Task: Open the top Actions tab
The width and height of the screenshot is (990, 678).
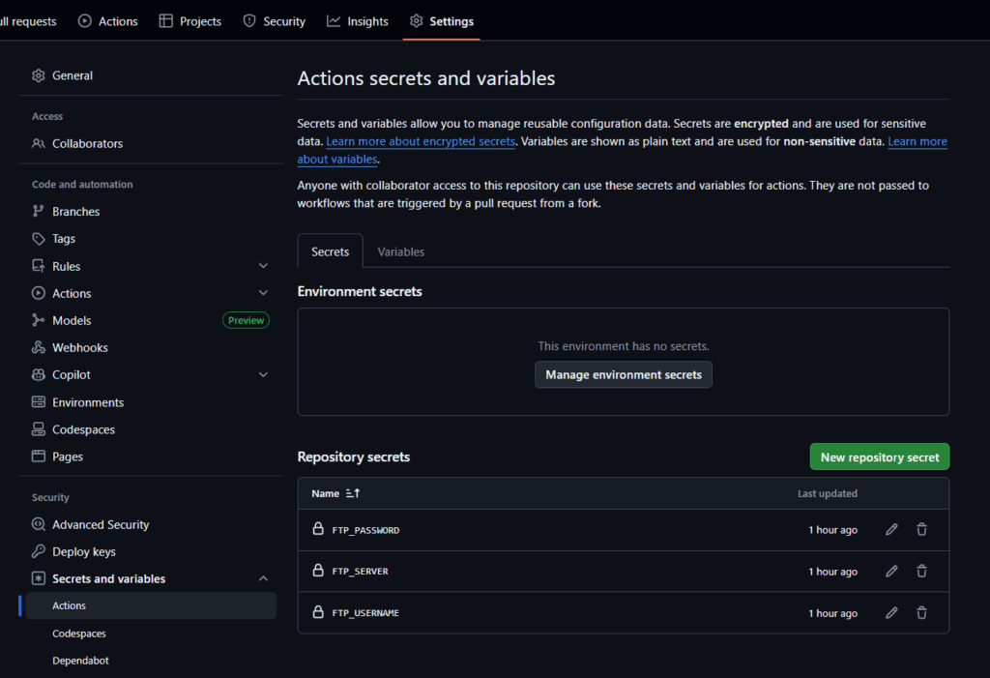Action: (x=108, y=21)
